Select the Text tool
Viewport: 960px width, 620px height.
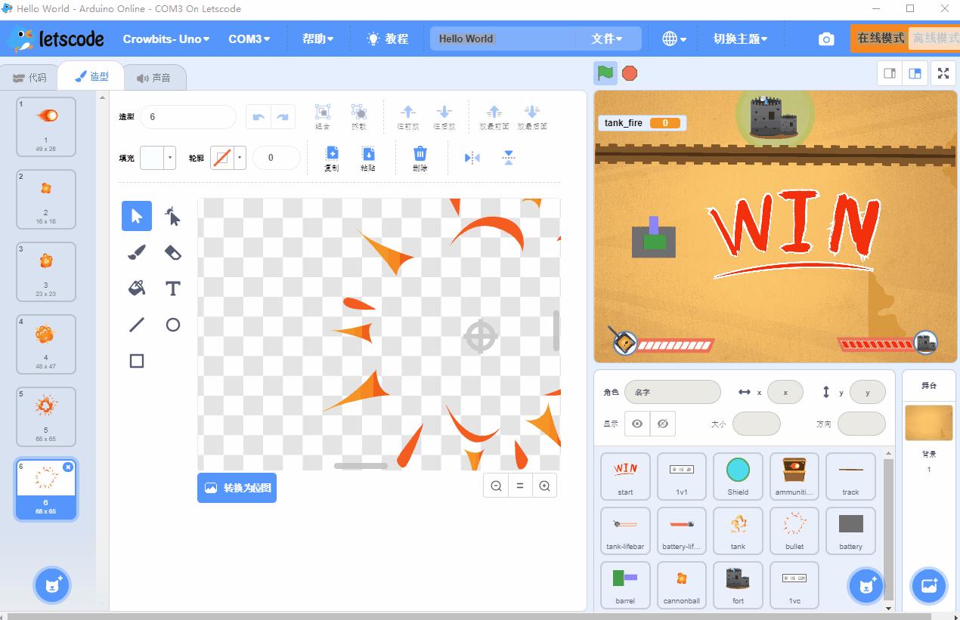(x=173, y=288)
